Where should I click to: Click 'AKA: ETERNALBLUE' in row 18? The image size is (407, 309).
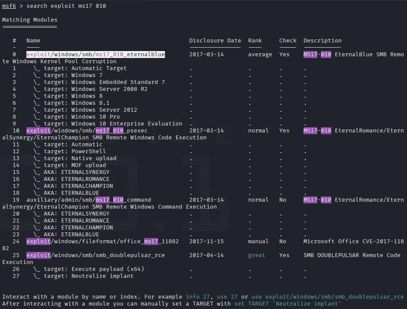pyautogui.click(x=71, y=193)
